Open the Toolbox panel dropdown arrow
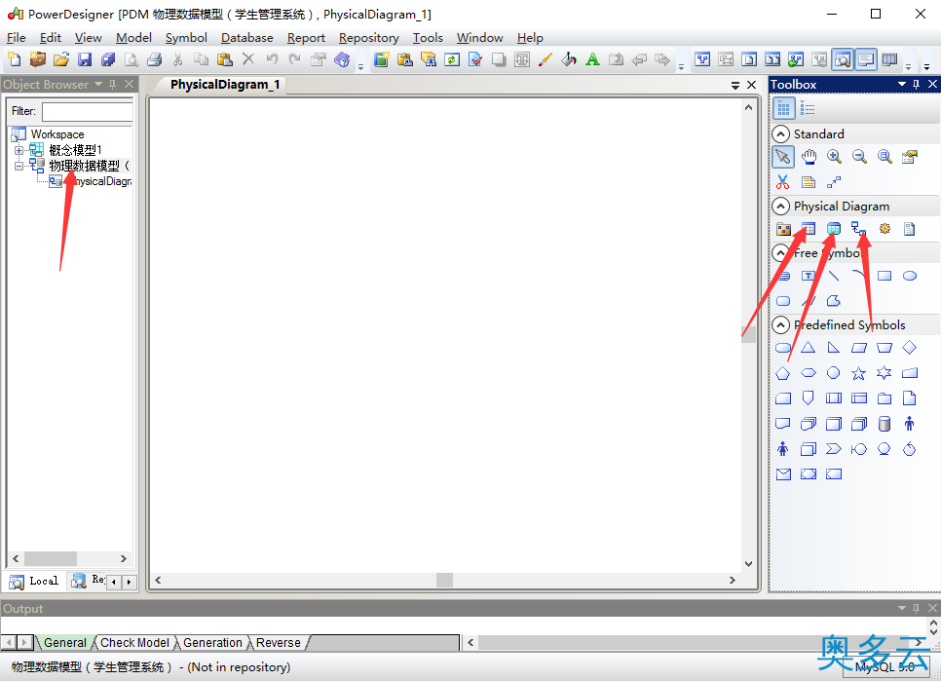 point(902,84)
